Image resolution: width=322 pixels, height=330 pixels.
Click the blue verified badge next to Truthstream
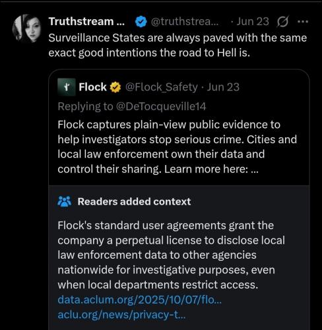click(141, 22)
